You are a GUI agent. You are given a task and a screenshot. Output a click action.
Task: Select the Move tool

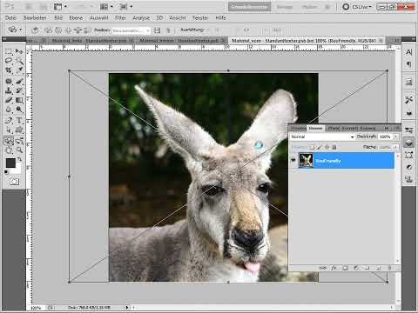point(19,51)
